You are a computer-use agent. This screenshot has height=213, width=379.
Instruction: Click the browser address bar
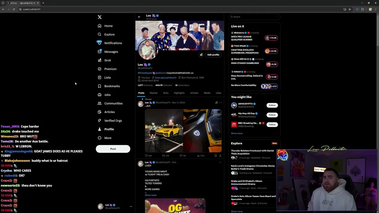(x=178, y=9)
